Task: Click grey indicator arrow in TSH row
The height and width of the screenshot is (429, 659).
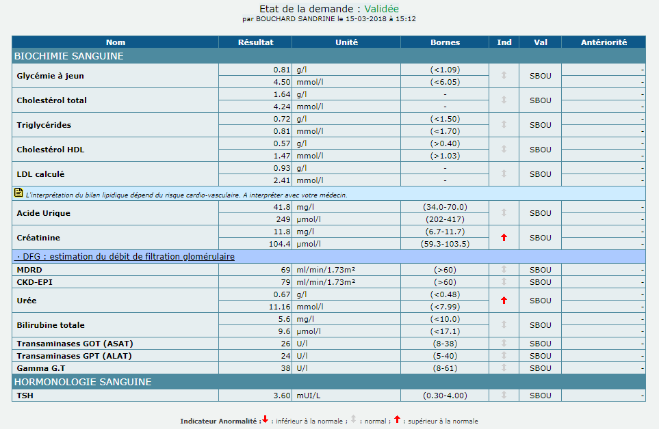Action: [x=504, y=395]
